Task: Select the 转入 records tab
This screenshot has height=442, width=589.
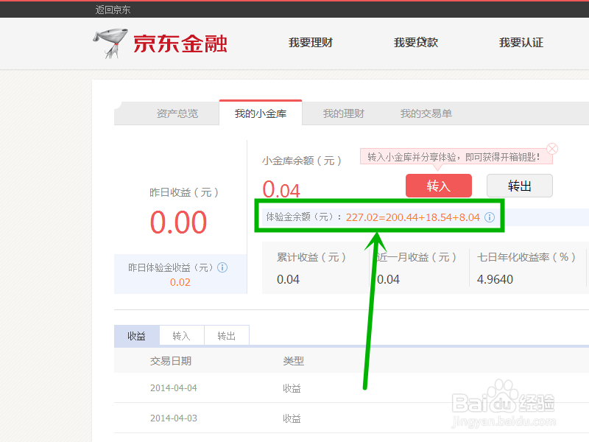Action: 182,336
